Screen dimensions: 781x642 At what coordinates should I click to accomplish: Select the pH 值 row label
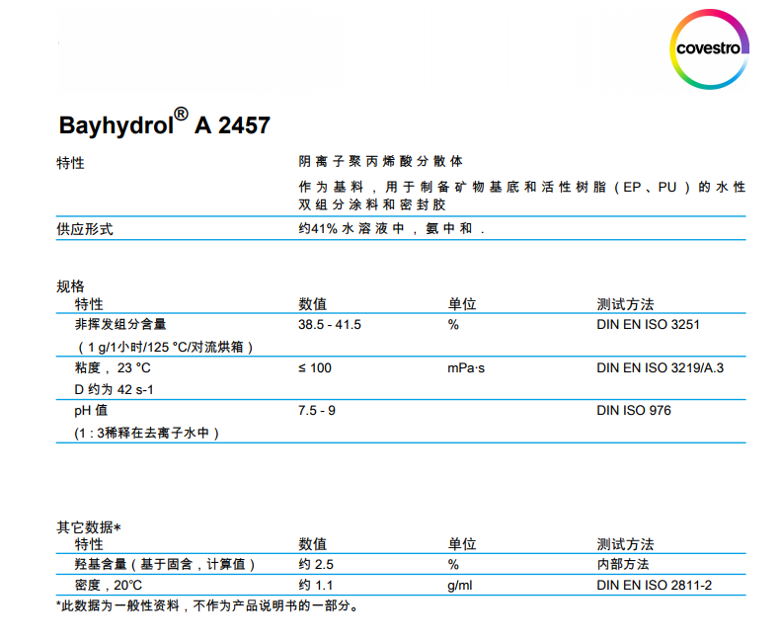(x=91, y=410)
